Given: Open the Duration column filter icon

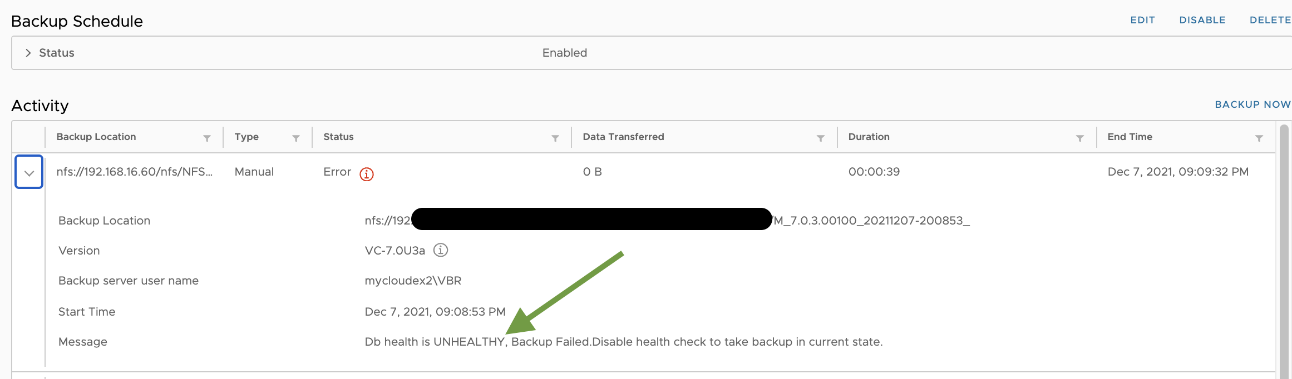Looking at the screenshot, I should pos(1080,138).
